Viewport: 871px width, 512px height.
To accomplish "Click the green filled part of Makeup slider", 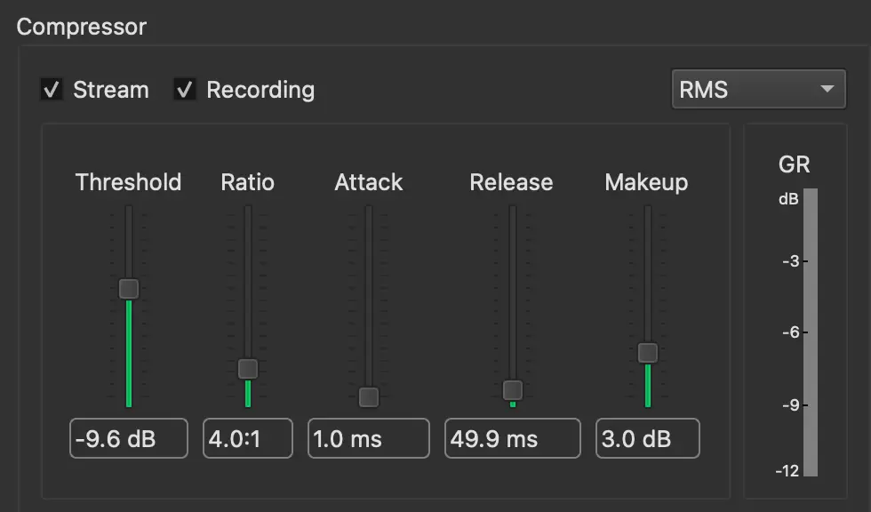I will (x=648, y=385).
